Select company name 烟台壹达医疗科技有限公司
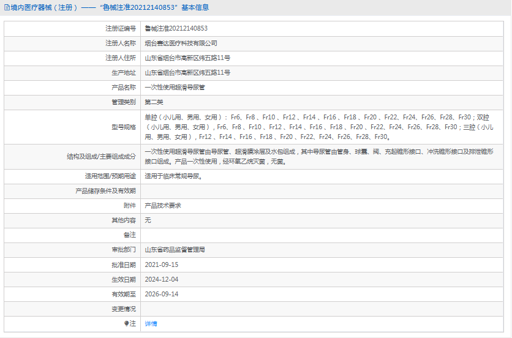 (x=181, y=43)
